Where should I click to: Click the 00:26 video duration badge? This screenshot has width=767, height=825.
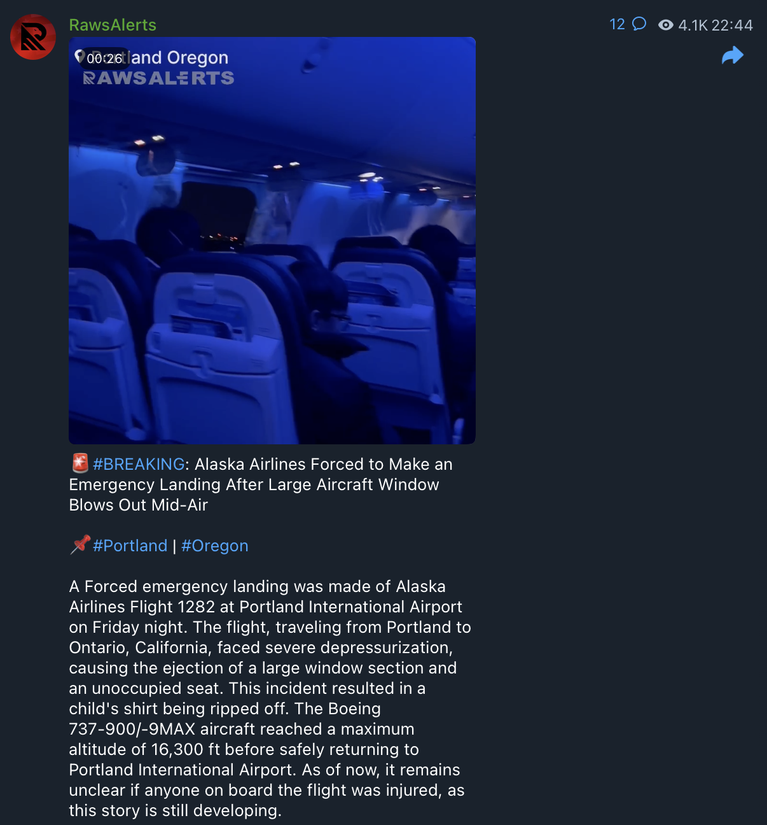[x=104, y=59]
